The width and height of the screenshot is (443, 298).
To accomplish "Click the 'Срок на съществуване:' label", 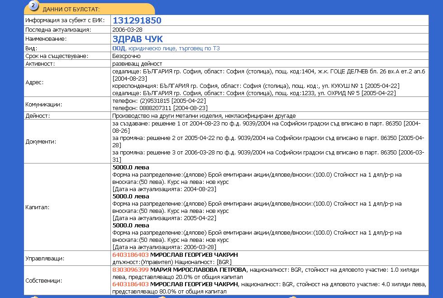I will coord(57,56).
